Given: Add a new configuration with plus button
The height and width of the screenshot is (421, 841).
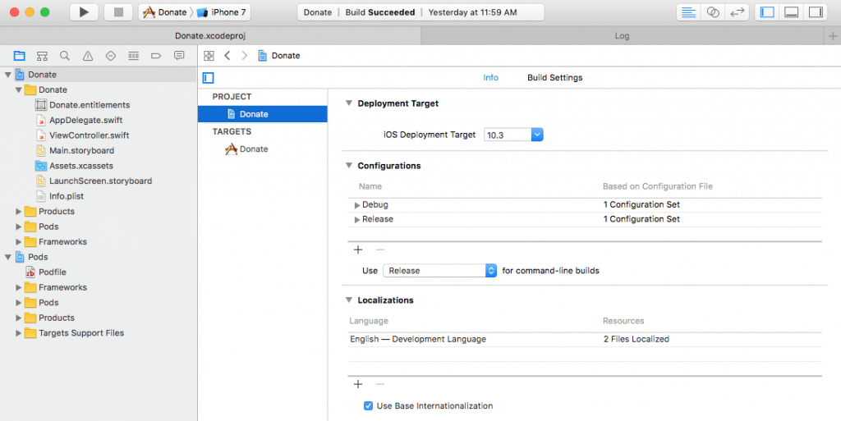Looking at the screenshot, I should pyautogui.click(x=358, y=249).
